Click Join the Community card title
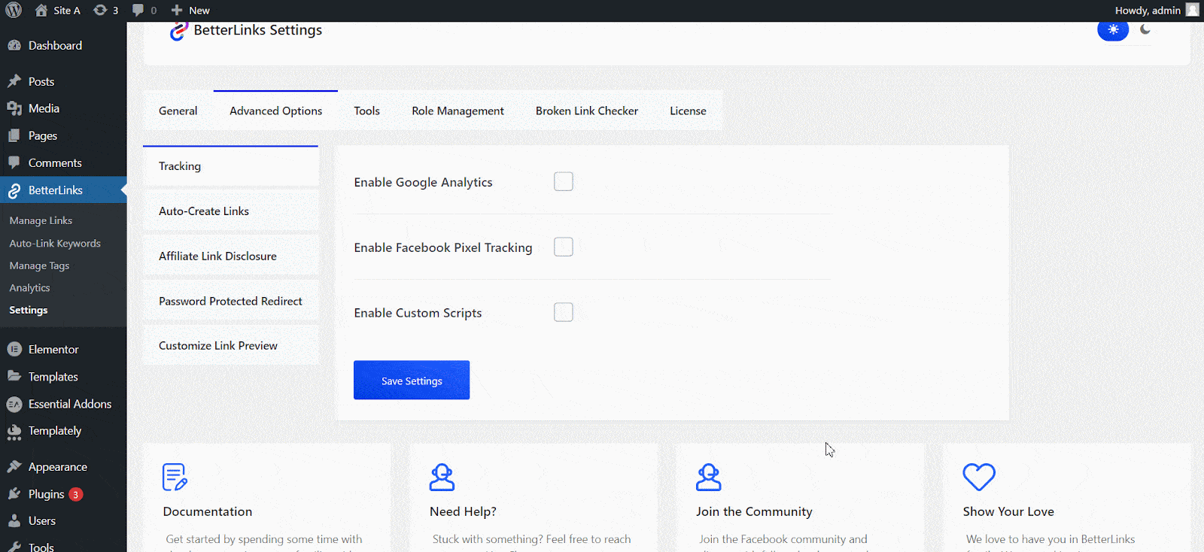The width and height of the screenshot is (1204, 552). pyautogui.click(x=754, y=511)
